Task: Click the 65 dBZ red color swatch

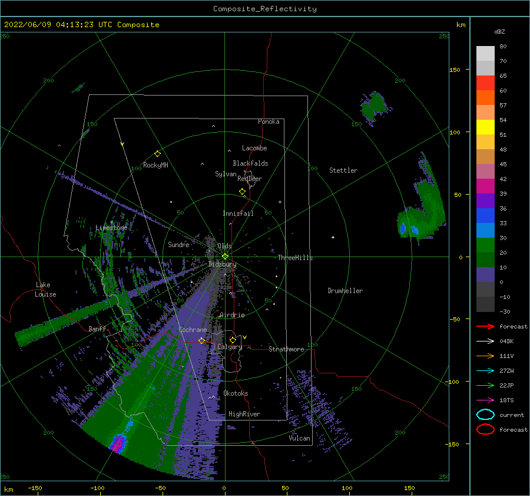Action: 485,83
